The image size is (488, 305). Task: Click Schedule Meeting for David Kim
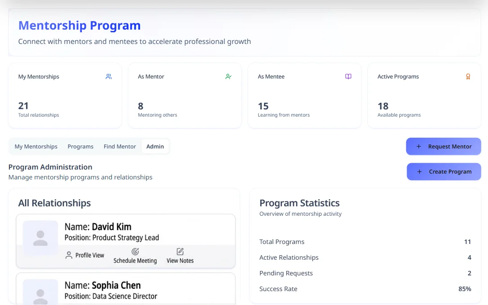[135, 256]
